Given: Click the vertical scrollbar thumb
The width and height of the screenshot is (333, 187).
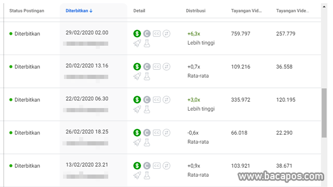Looking at the screenshot, I should tap(324, 113).
